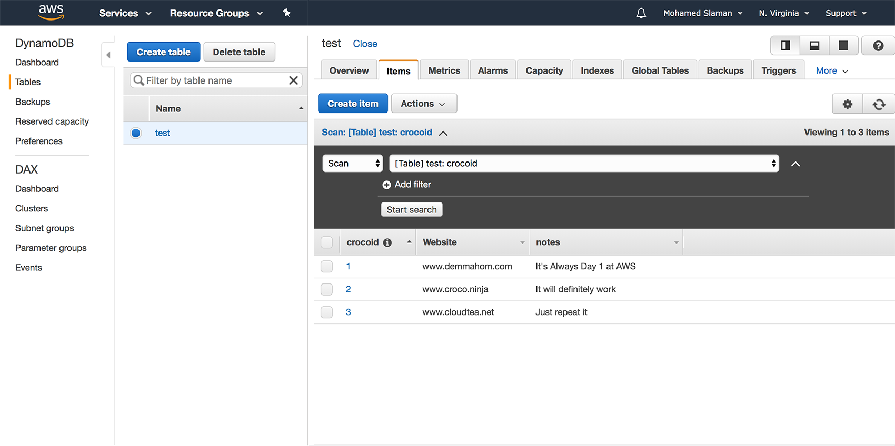895x446 pixels.
Task: Change the Scan type select box
Action: click(x=352, y=164)
